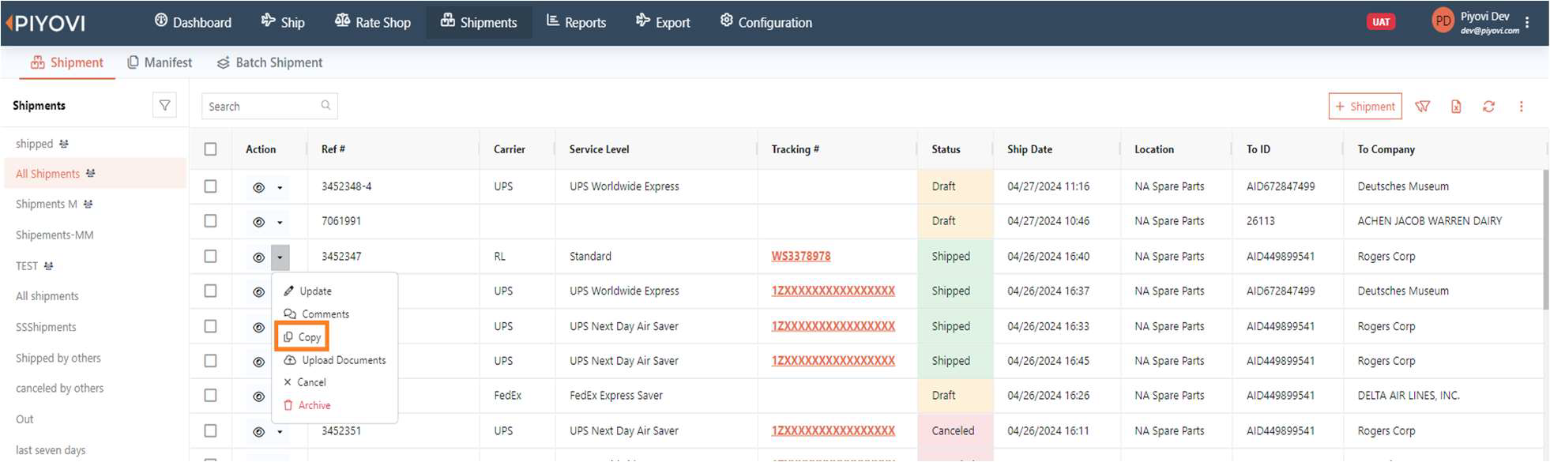Click into the Search input field
This screenshot has height=462, width=1550.
[261, 107]
